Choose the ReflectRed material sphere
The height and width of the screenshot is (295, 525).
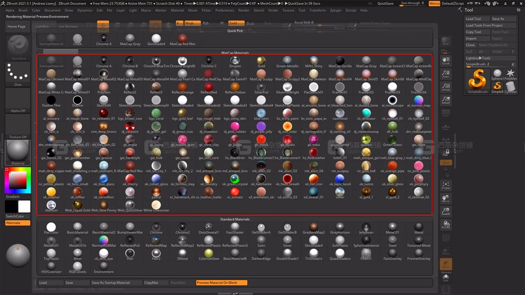click(209, 87)
